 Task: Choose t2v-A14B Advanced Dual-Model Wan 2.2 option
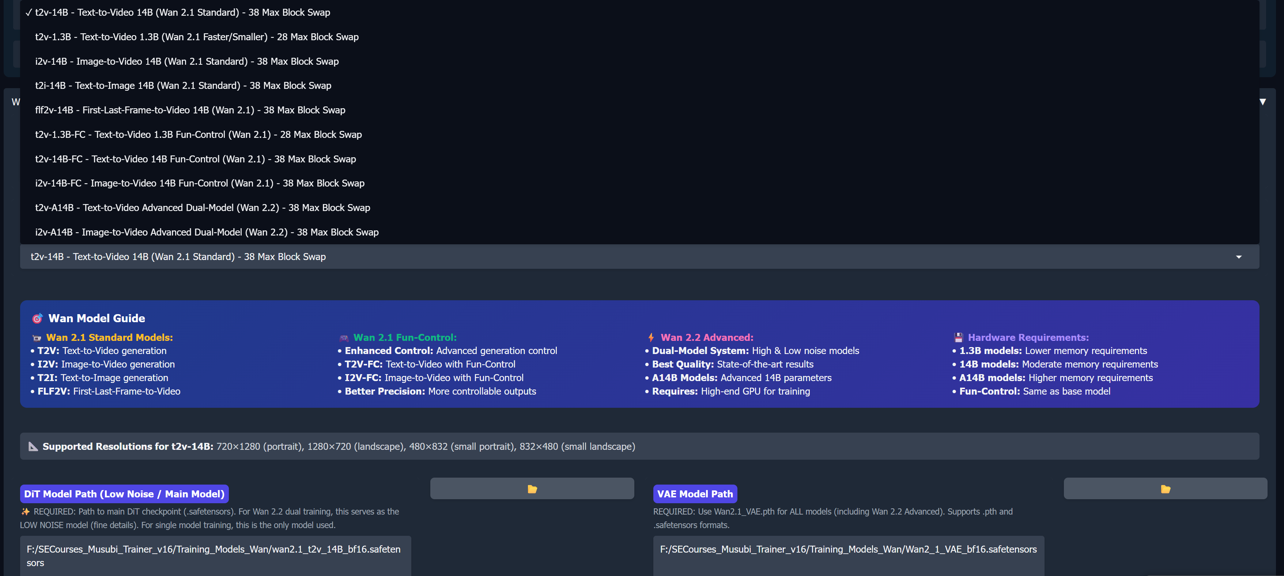pos(639,207)
